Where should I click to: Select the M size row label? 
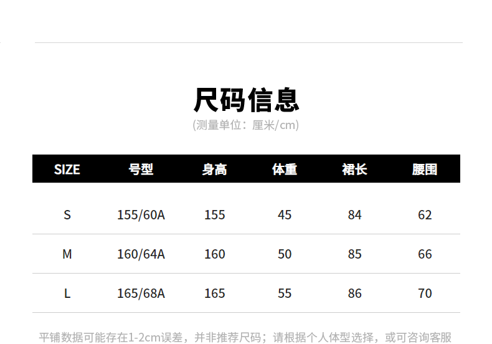click(67, 254)
